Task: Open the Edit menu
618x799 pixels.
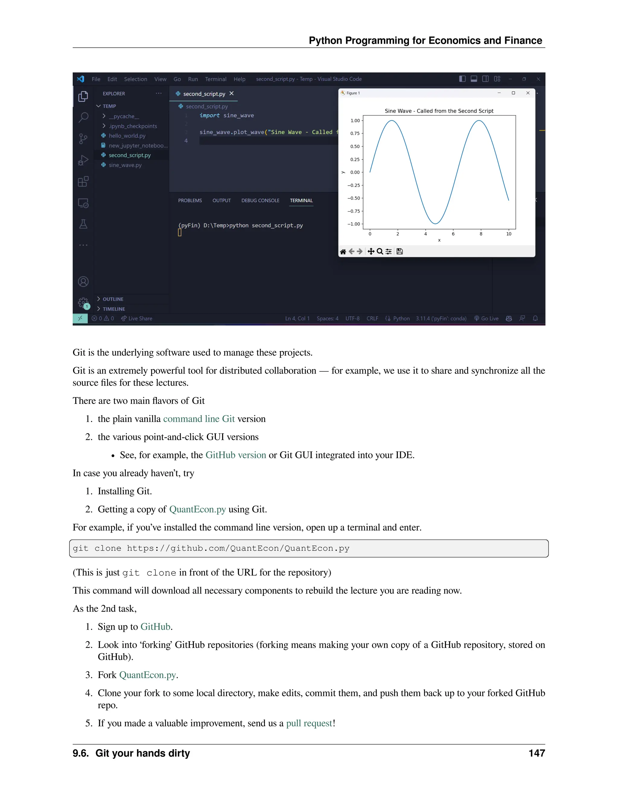Action: 112,79
